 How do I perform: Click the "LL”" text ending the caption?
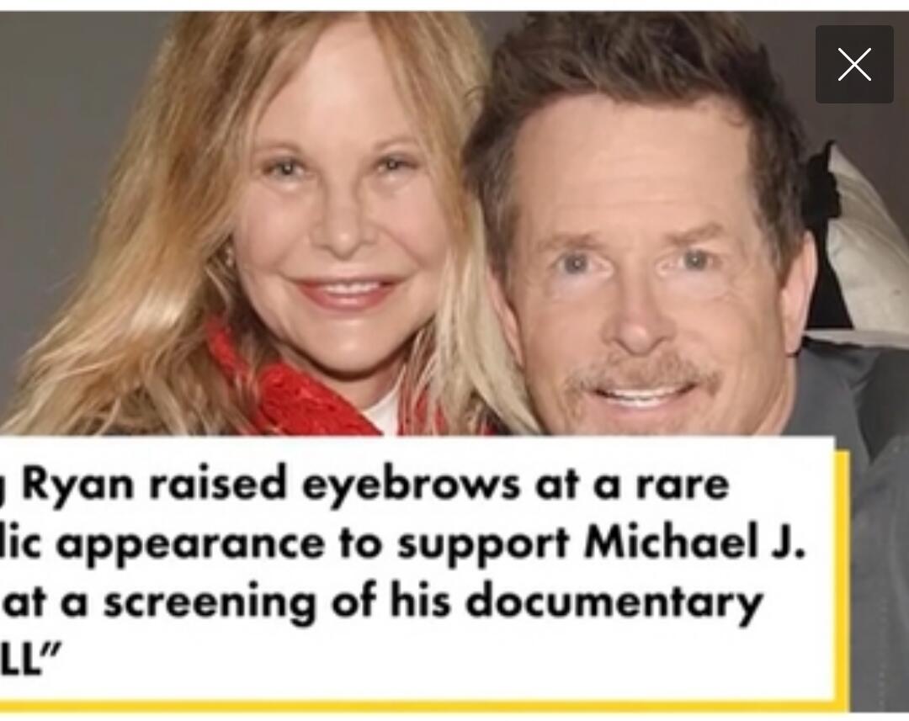29,660
